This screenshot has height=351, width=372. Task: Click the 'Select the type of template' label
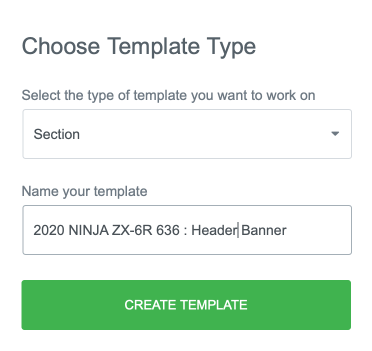[x=168, y=95]
